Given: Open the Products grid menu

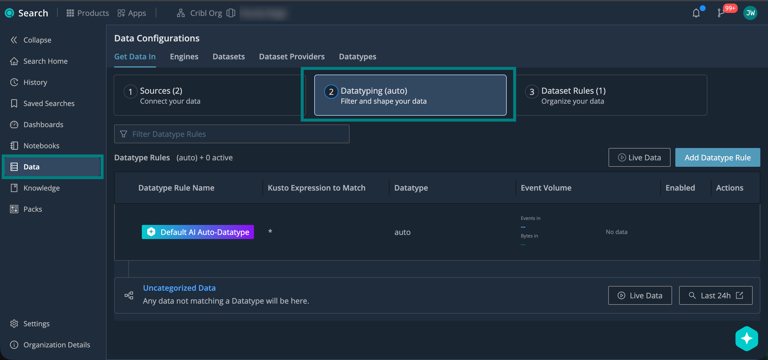Looking at the screenshot, I should 70,13.
